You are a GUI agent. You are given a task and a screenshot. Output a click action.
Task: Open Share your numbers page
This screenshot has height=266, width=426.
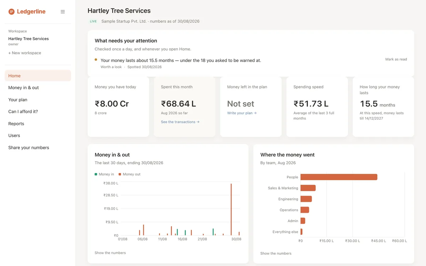(x=38, y=148)
